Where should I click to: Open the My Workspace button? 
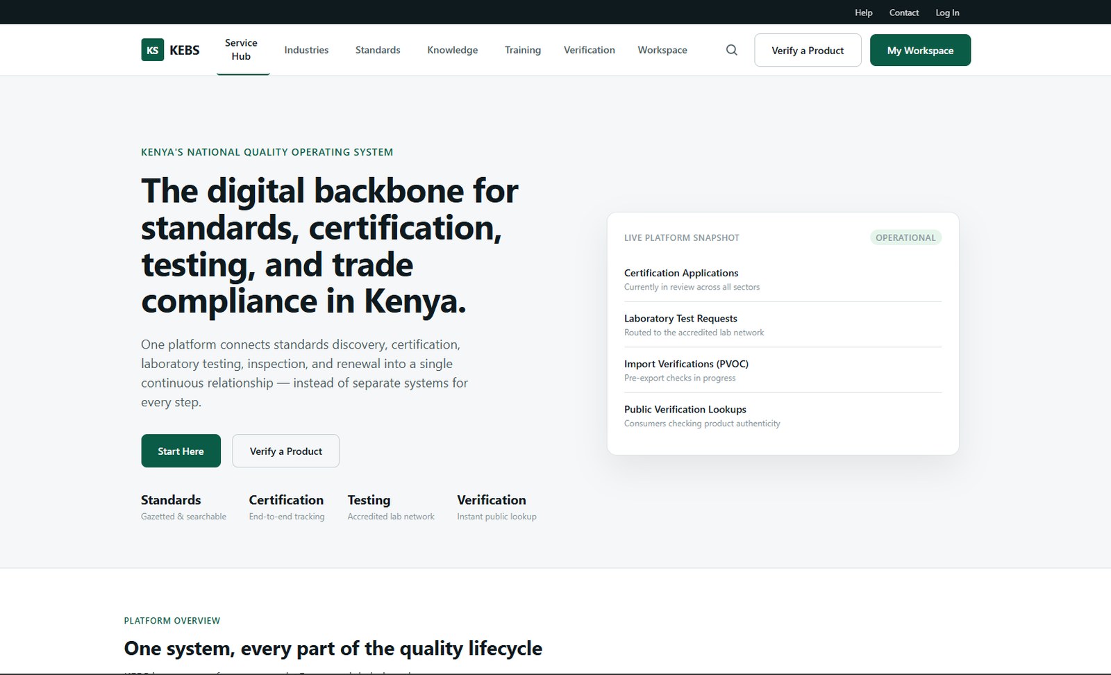tap(920, 50)
